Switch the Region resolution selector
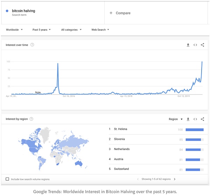Screen dimensions: 210x196 176,119
